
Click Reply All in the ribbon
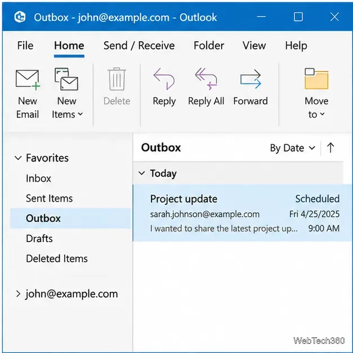(206, 87)
